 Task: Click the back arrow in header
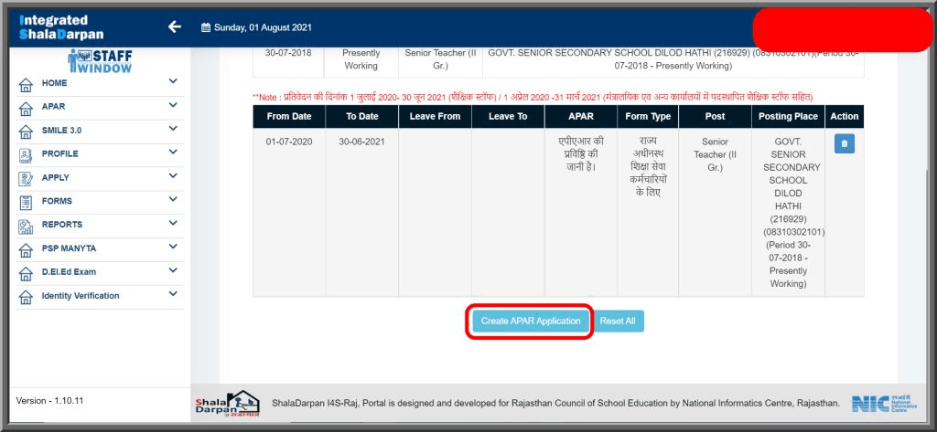(175, 26)
